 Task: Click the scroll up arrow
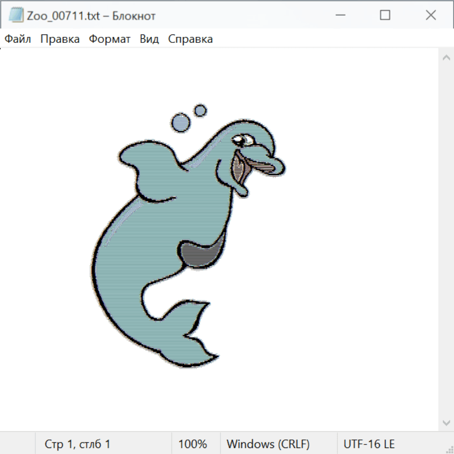pyautogui.click(x=446, y=58)
